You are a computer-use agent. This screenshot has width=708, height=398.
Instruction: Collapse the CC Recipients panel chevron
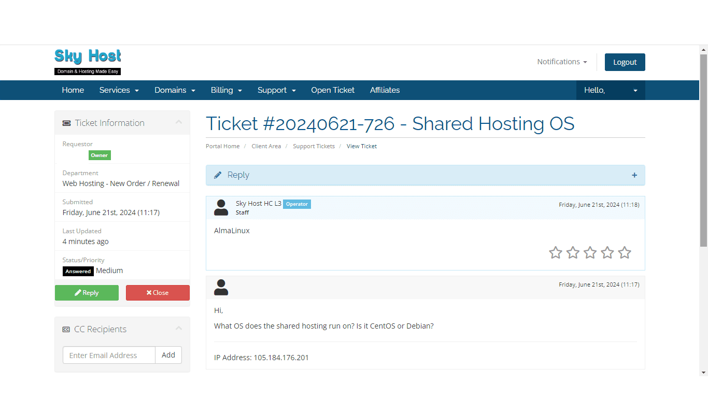(x=179, y=329)
